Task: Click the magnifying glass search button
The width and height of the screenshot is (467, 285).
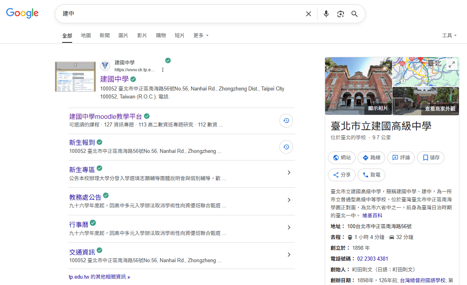Action: click(354, 14)
